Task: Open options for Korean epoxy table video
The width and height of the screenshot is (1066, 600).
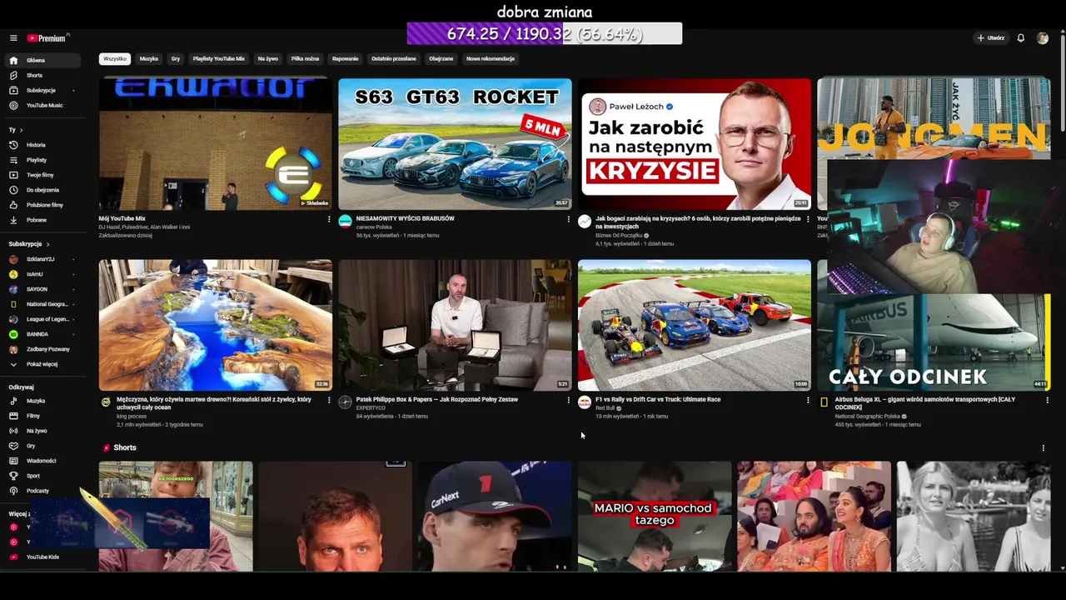Action: (x=329, y=400)
